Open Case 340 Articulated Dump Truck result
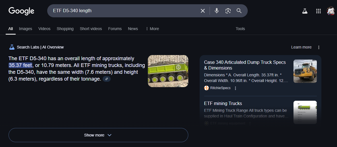The height and width of the screenshot is (147, 337). tap(245, 65)
